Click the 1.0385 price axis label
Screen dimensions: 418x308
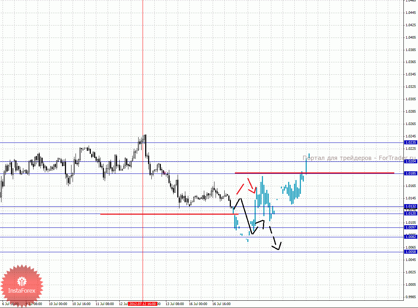pos(411,50)
